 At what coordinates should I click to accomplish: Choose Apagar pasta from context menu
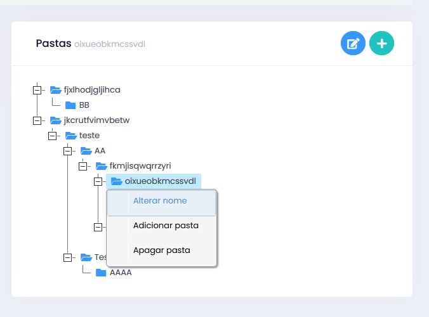[161, 250]
